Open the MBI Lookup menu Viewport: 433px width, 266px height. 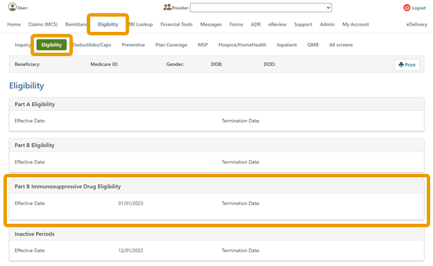(141, 24)
